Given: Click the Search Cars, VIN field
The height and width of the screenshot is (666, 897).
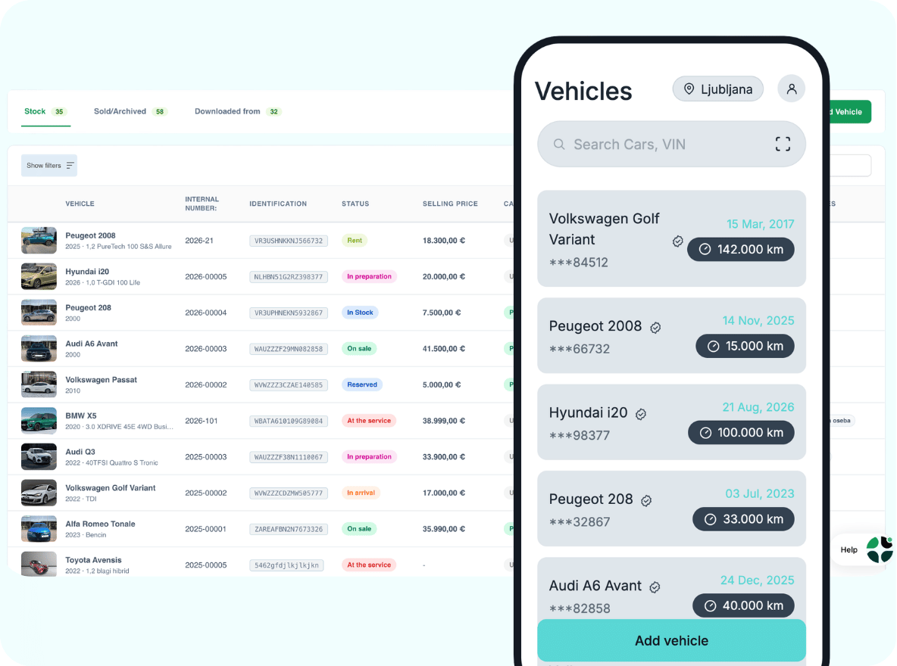Looking at the screenshot, I should (x=671, y=144).
